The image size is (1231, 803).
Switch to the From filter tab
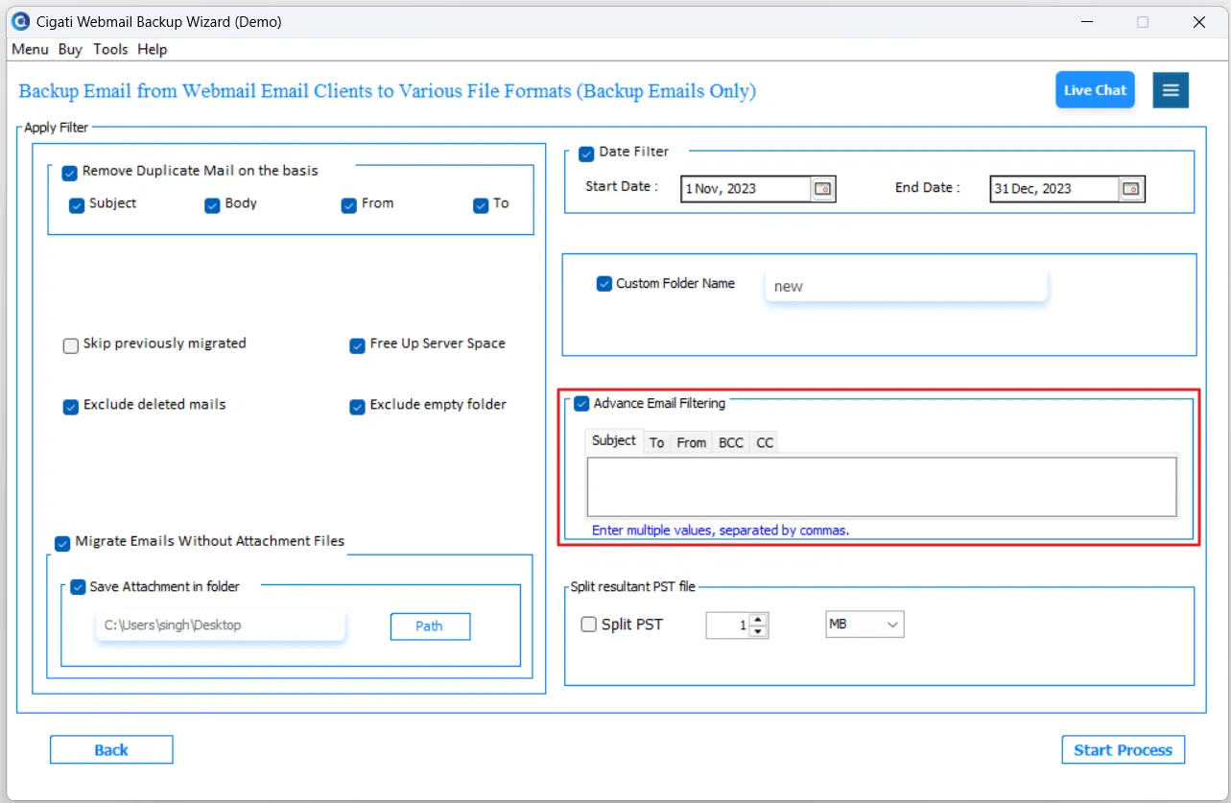[x=691, y=442]
